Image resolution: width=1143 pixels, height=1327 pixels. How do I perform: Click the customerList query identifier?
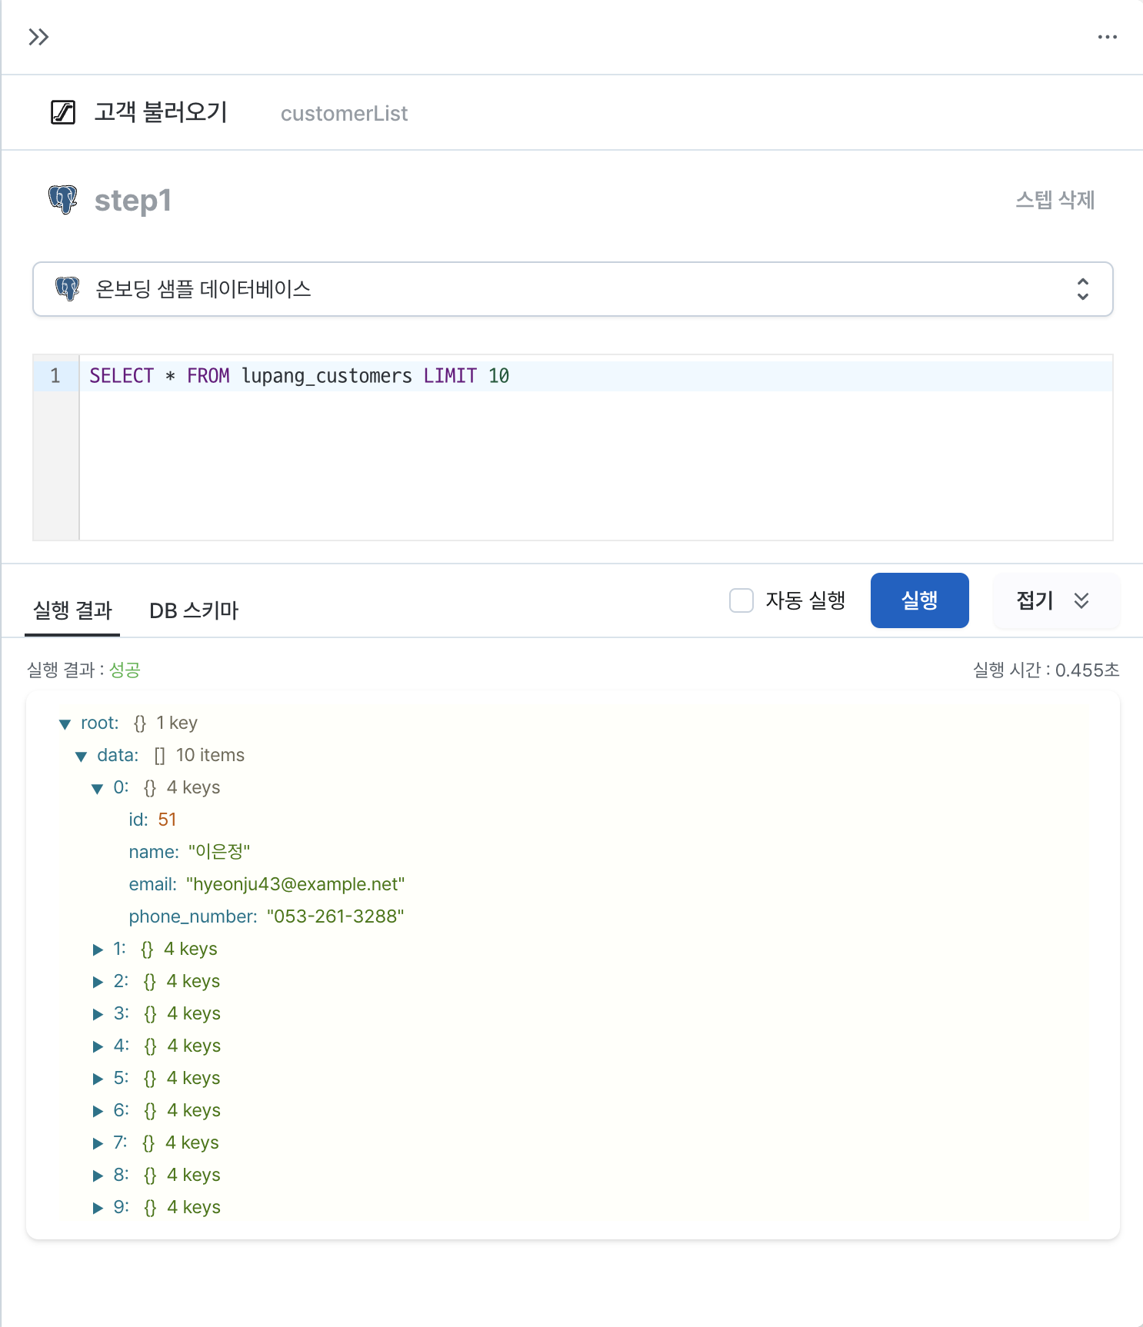[x=344, y=114]
